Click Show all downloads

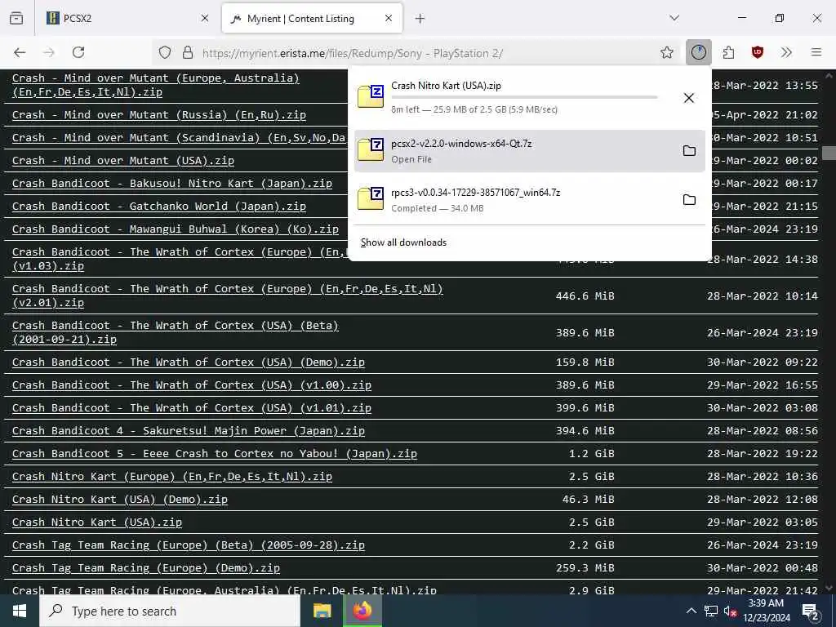coord(403,242)
